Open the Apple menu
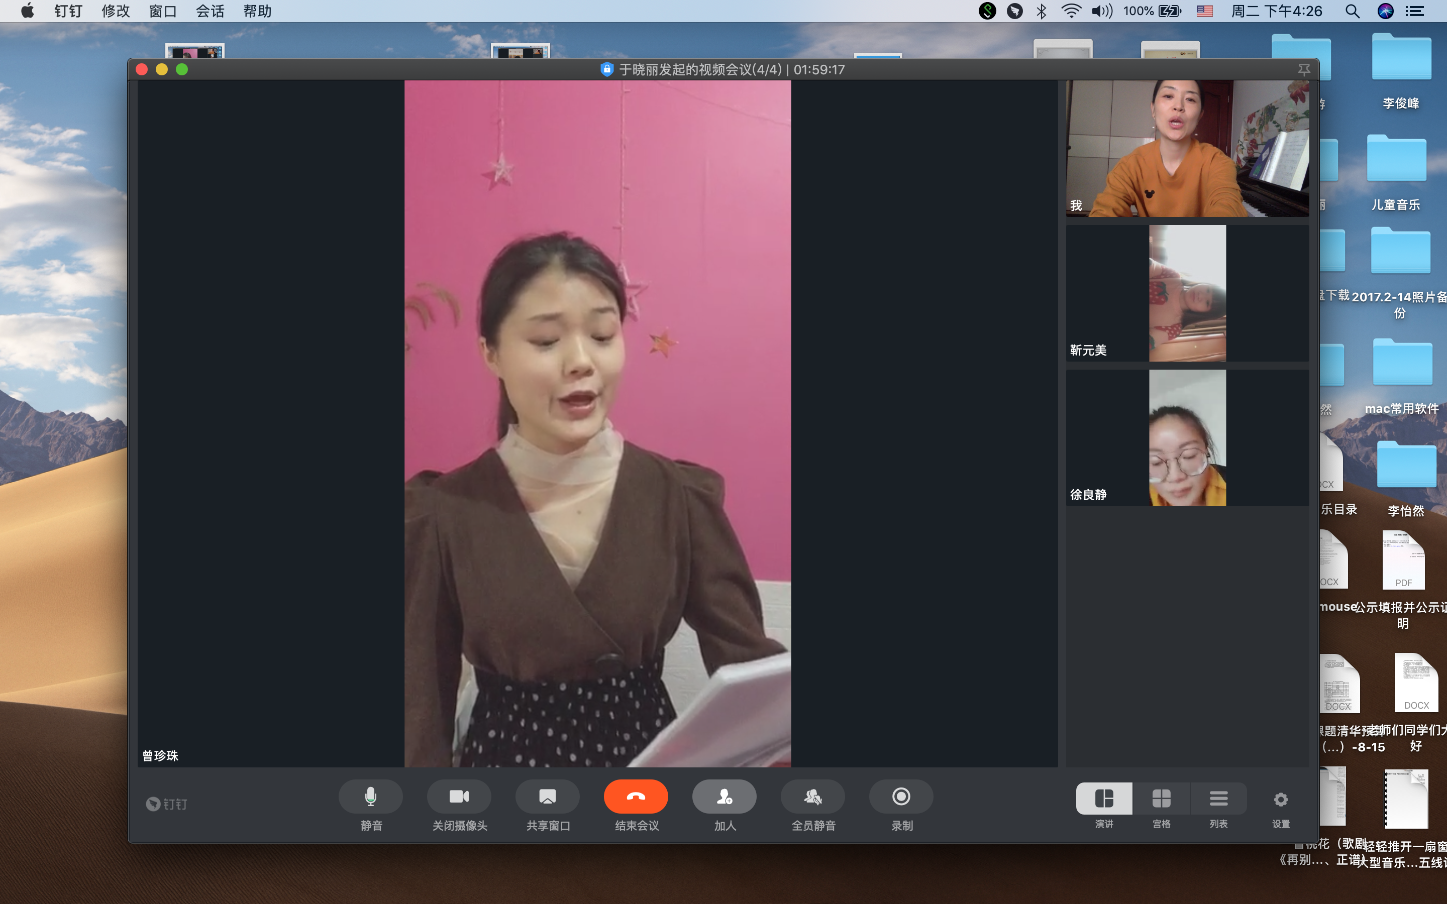Viewport: 1447px width, 904px height. click(27, 11)
